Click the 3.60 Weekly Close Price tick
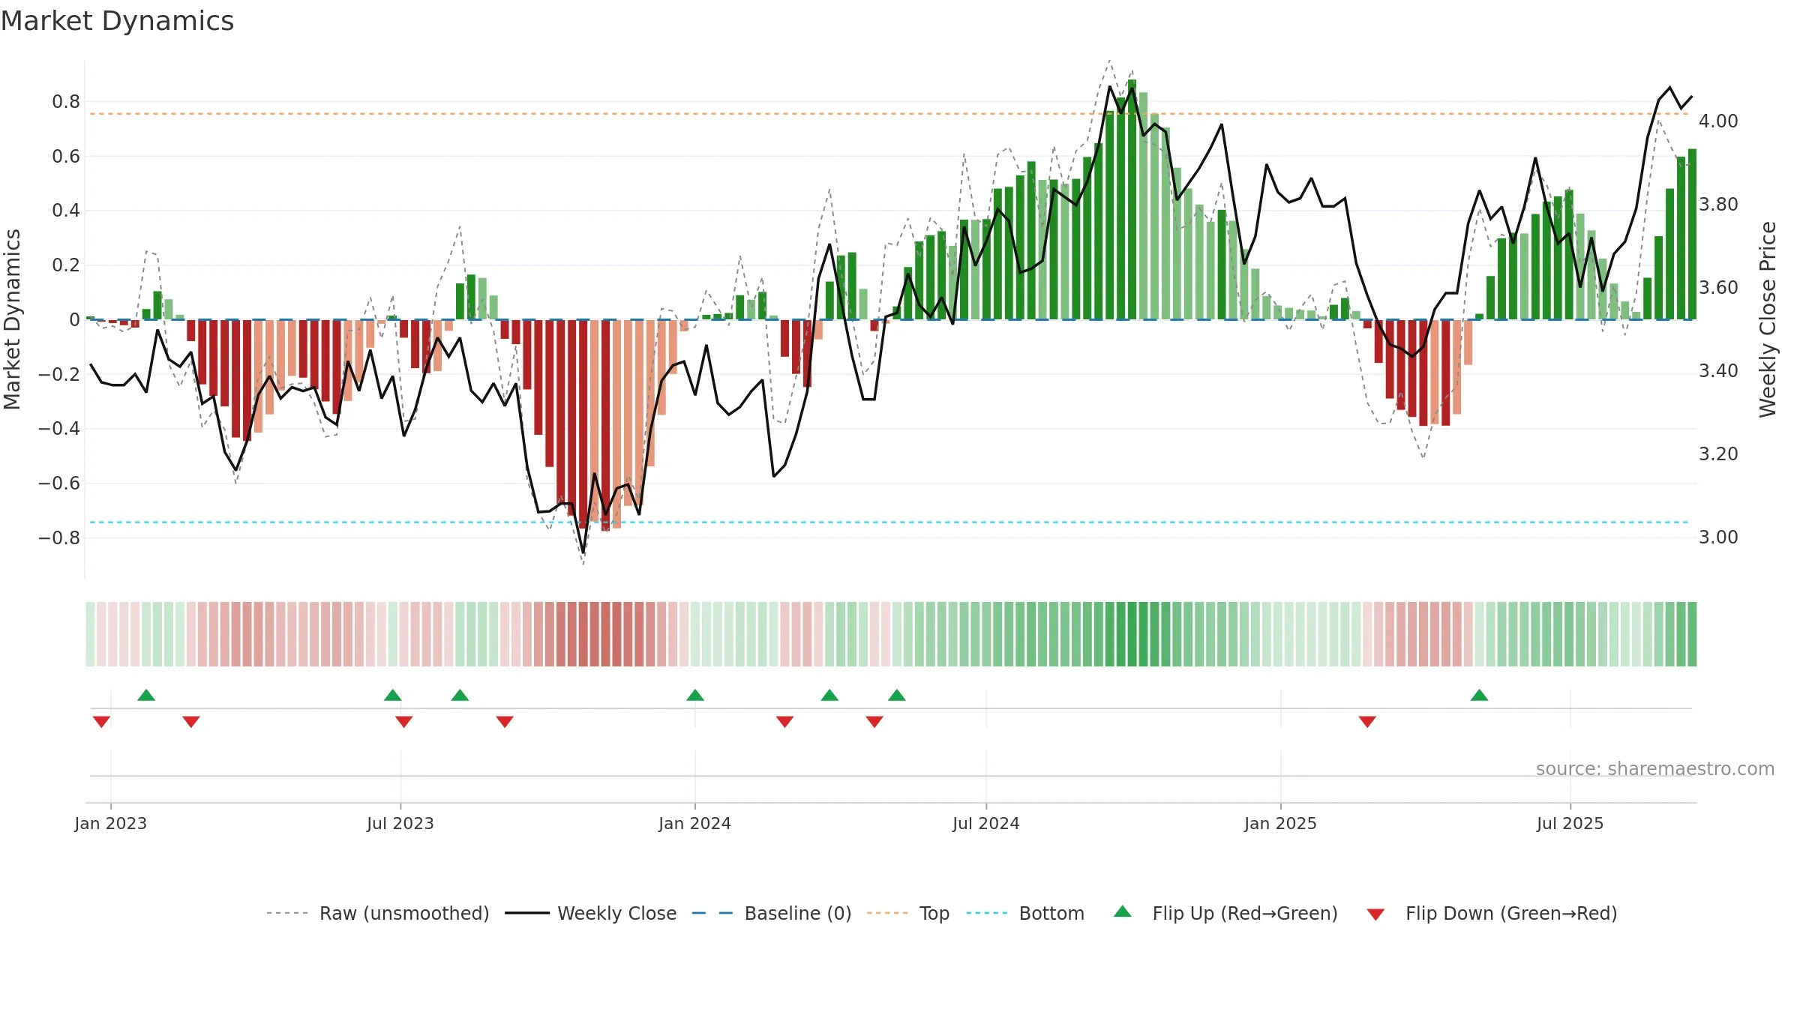 coord(1718,288)
